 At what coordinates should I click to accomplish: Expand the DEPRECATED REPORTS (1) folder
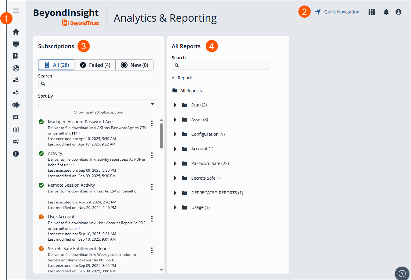pyautogui.click(x=175, y=193)
